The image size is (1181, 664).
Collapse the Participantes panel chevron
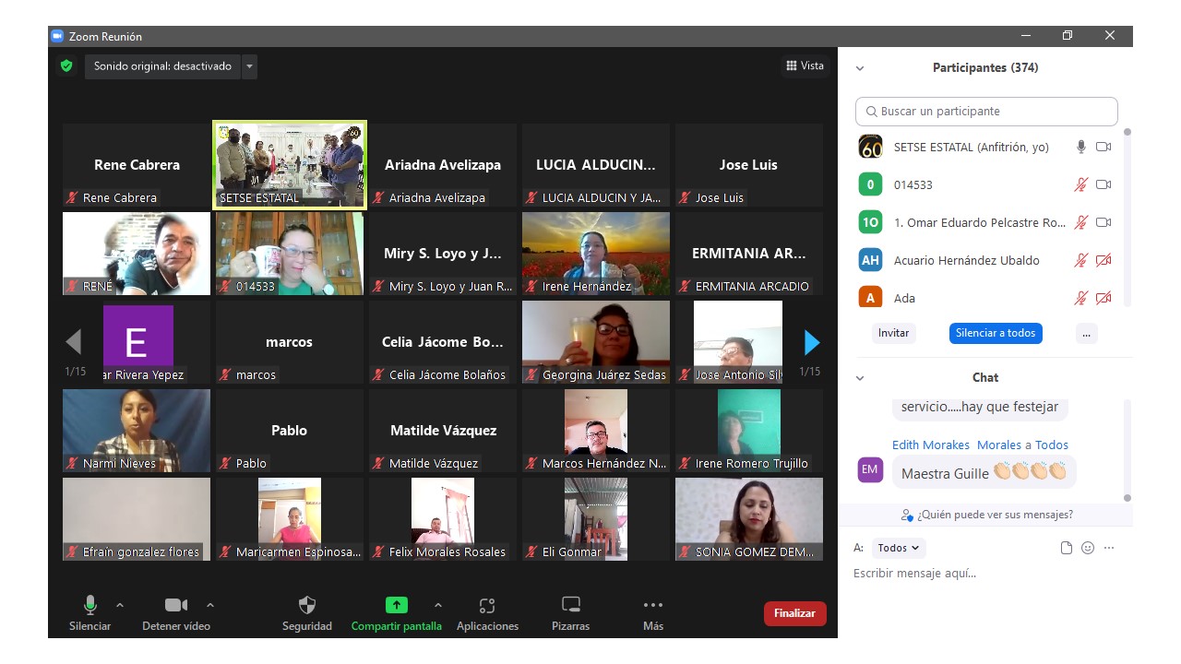(860, 68)
